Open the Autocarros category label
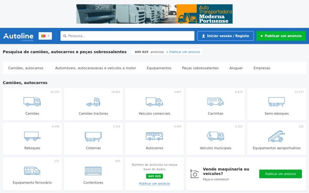The width and height of the screenshot is (309, 193). [154, 148]
